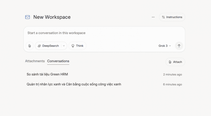The height and width of the screenshot is (116, 211).
Task: Click the "New Workspace" title text
Action: coord(52,17)
